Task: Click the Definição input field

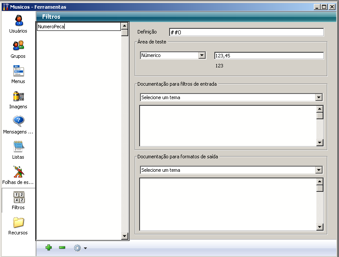Action: [x=246, y=32]
